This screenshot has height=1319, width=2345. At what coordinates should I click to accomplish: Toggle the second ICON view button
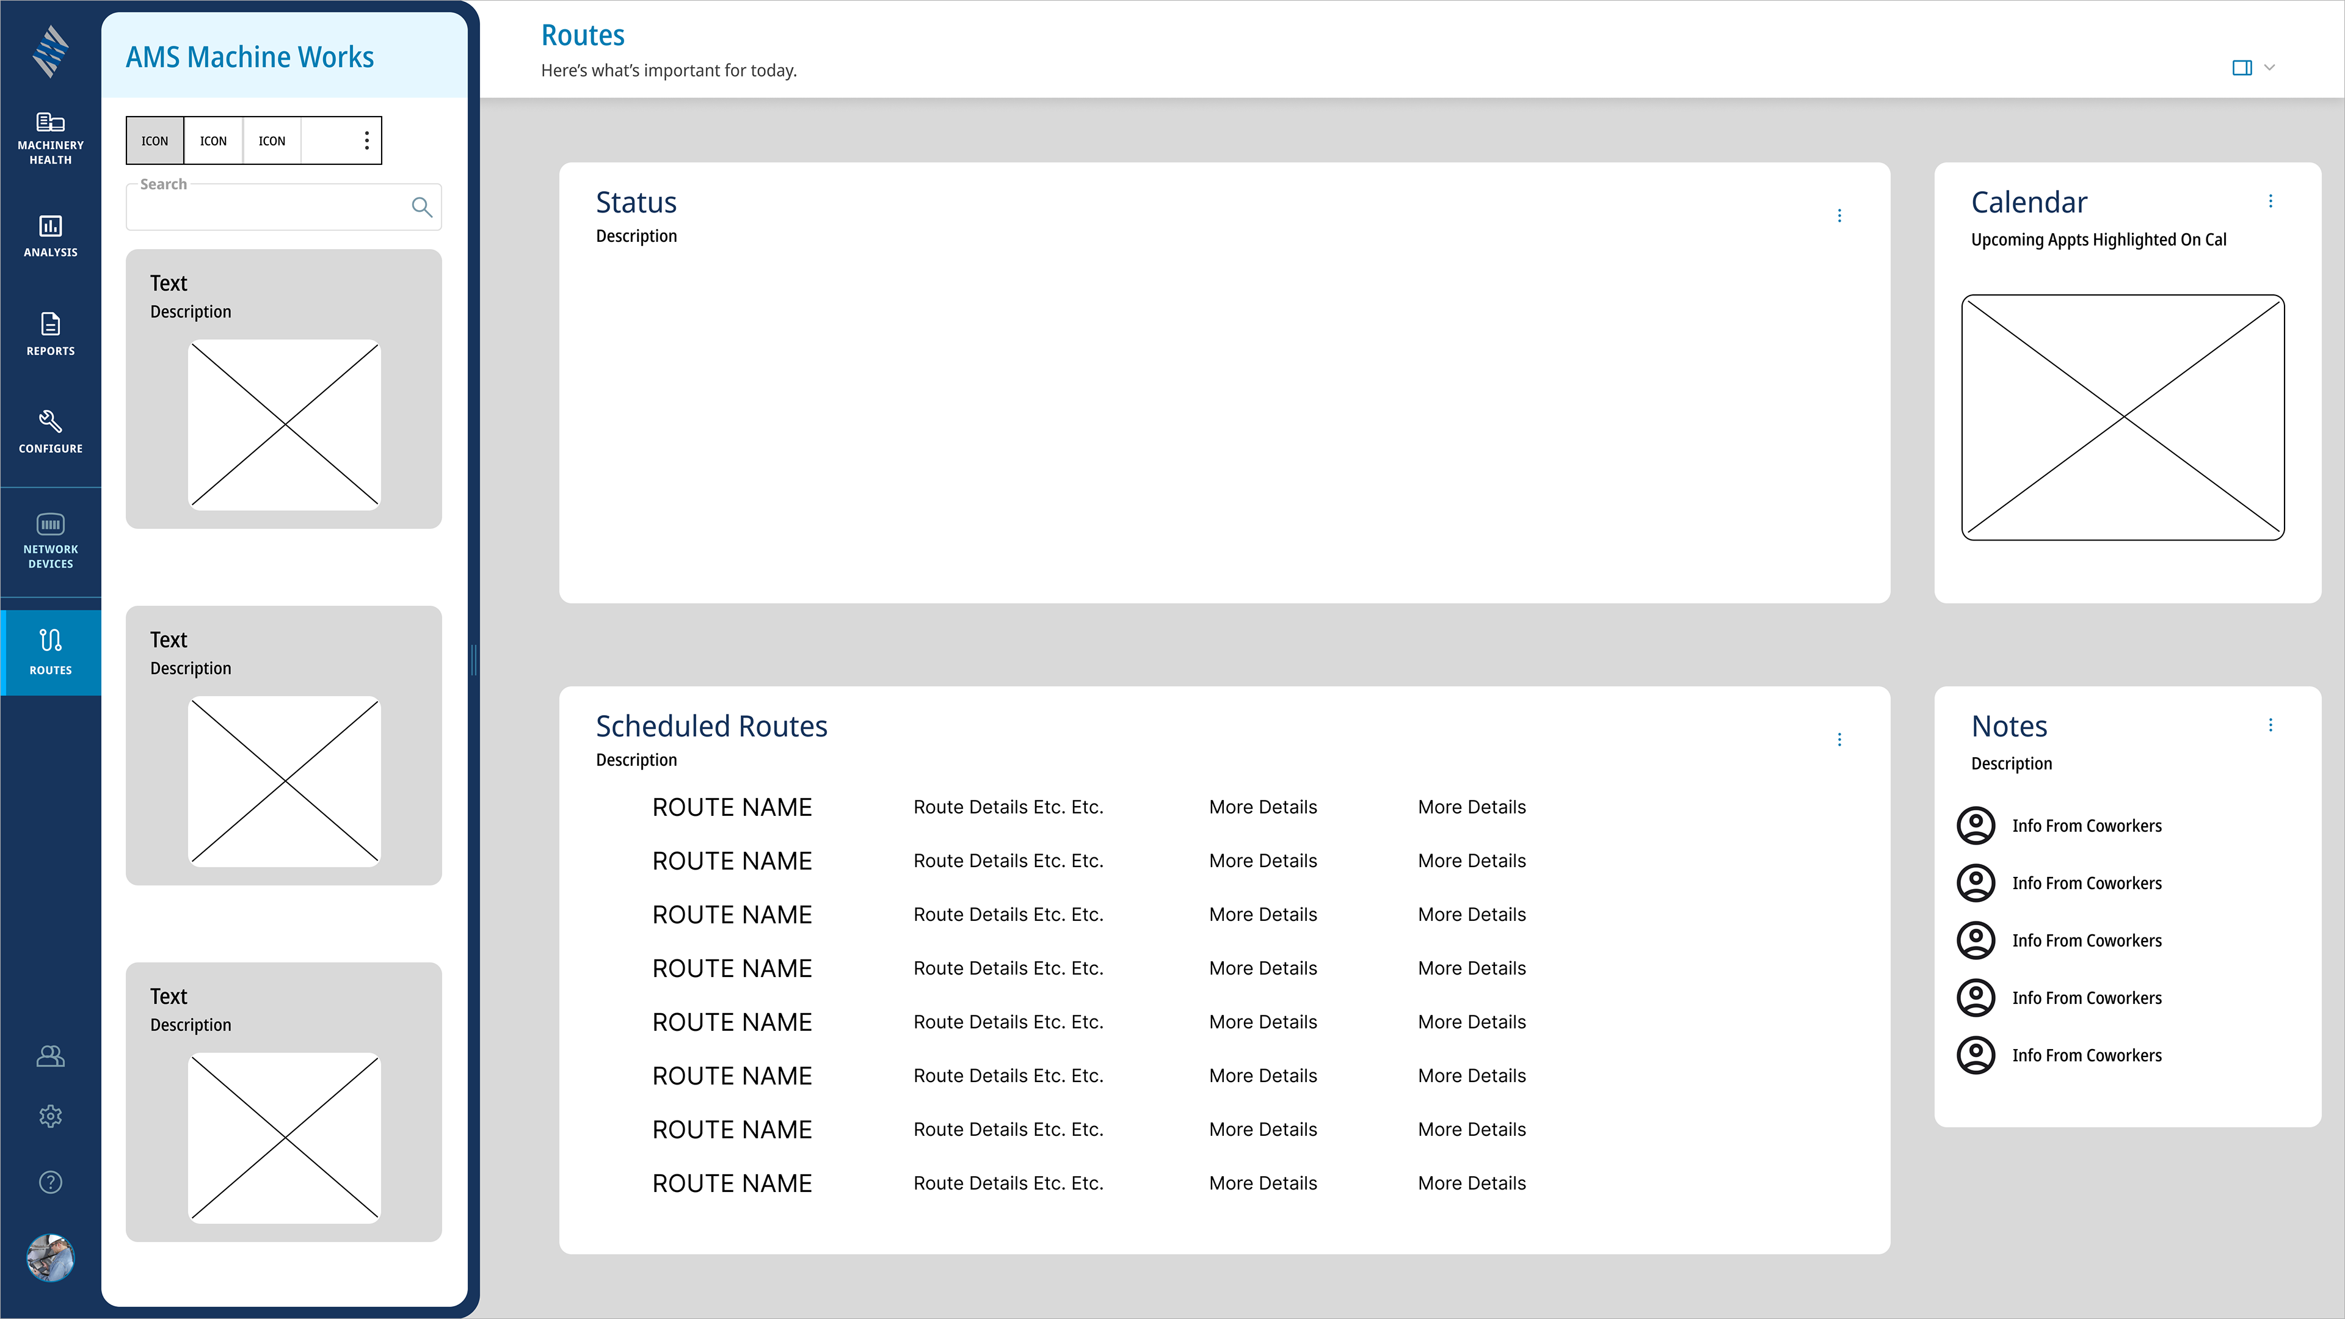[213, 141]
